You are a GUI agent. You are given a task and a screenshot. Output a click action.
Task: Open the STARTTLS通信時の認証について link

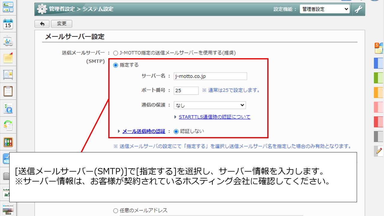click(x=214, y=117)
